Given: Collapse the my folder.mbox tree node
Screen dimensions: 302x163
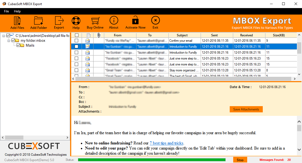Looking at the screenshot, I should [x=9, y=40].
